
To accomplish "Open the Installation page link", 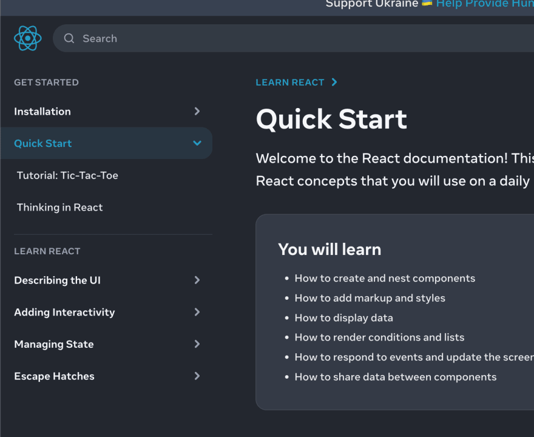I will pos(42,112).
